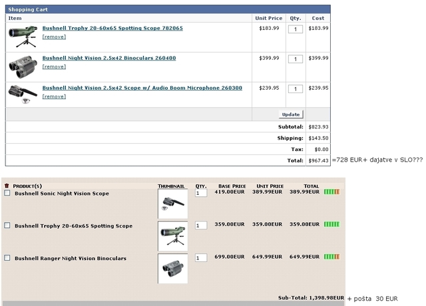
Task: Remove the Night Vision Binoculars 260400 from cart
Action: 54,67
